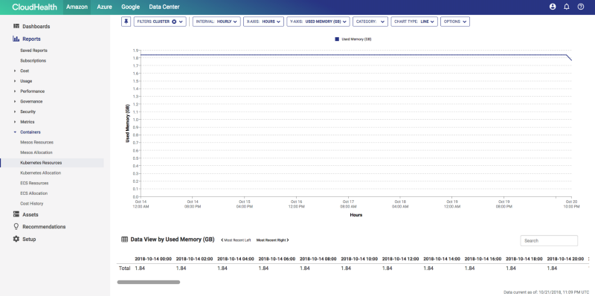Open the Chart Type: Line dropdown
Image resolution: width=595 pixels, height=296 pixels.
click(x=414, y=22)
